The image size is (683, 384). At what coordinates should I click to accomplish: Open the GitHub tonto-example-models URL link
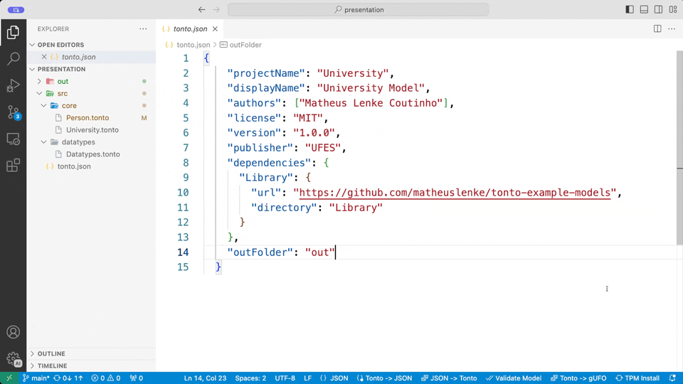[x=455, y=193]
